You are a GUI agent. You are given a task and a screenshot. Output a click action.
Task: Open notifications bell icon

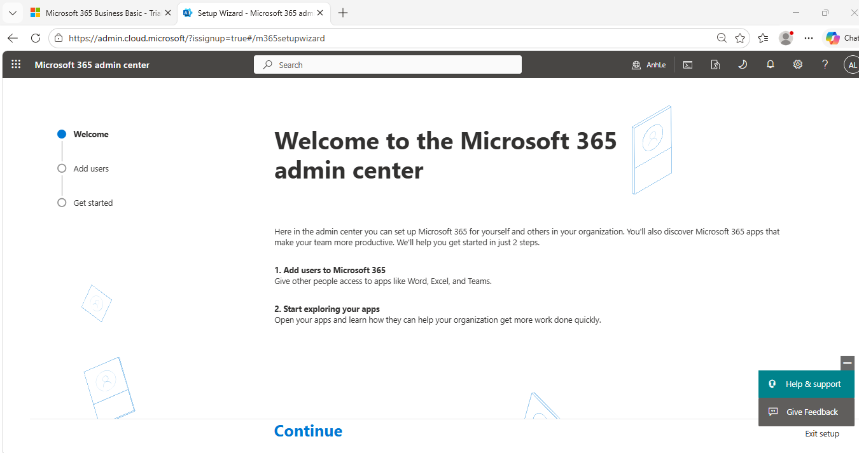771,64
